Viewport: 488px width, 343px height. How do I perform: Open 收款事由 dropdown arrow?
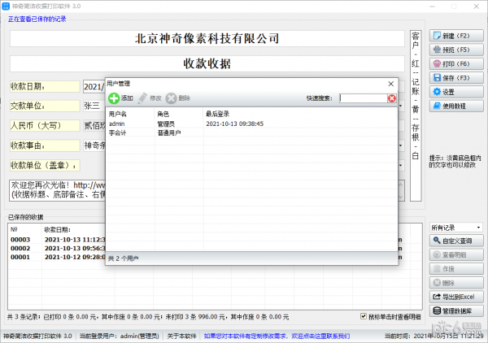pos(401,145)
